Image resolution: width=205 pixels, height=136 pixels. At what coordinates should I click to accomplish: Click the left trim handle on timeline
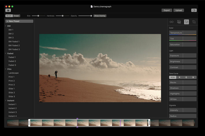click(x=29, y=123)
